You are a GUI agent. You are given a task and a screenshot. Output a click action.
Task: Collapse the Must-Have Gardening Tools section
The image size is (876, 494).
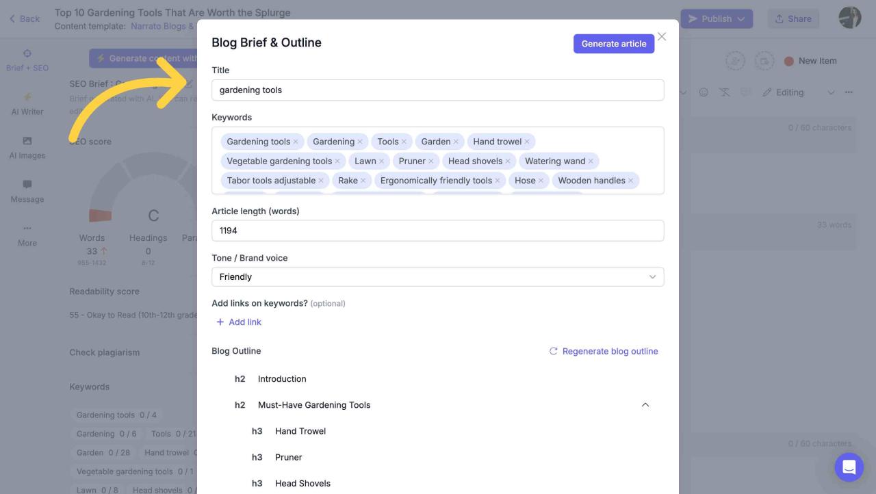click(x=645, y=404)
